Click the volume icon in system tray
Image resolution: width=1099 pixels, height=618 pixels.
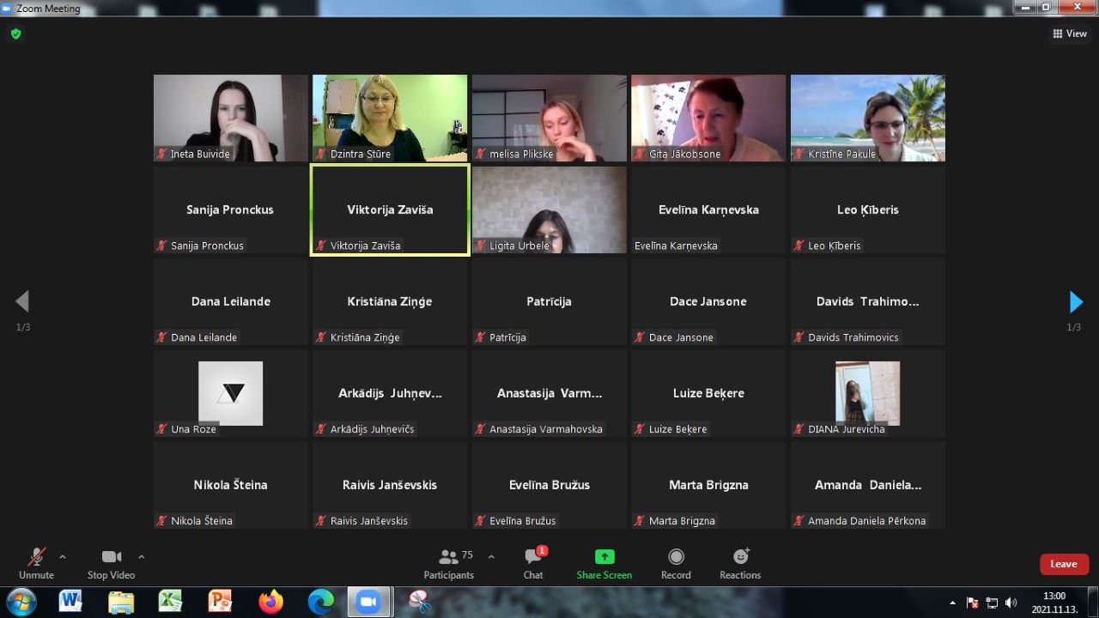1011,603
